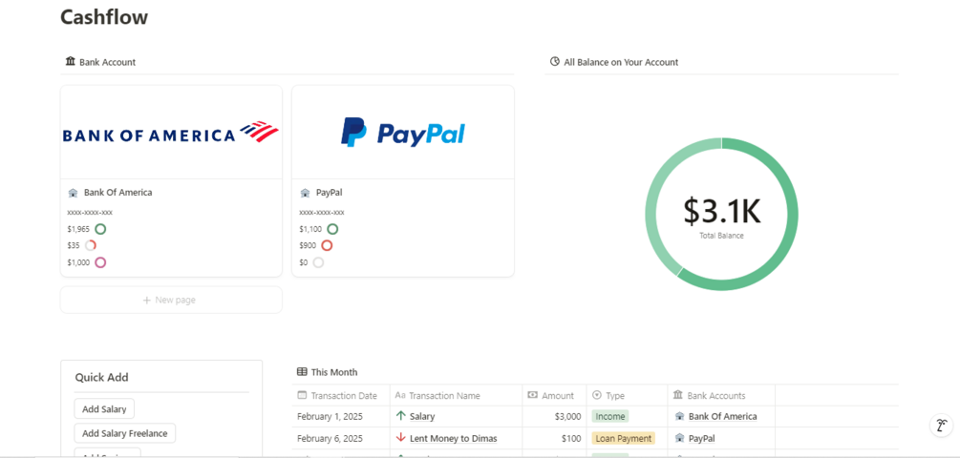Click the xxxx-xxxx-xxx number under PayPal
The height and width of the screenshot is (458, 960).
tap(322, 213)
